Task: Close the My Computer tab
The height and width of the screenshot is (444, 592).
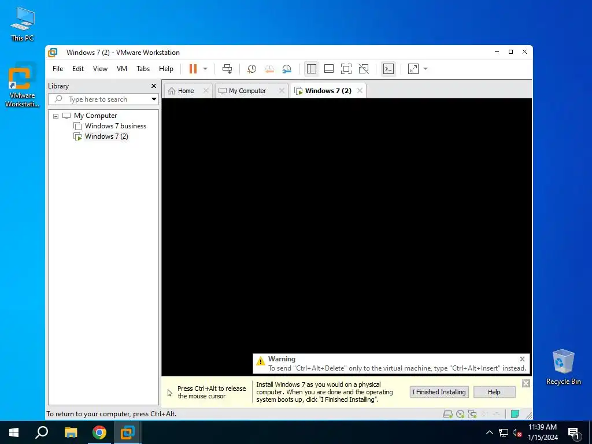Action: pos(282,91)
